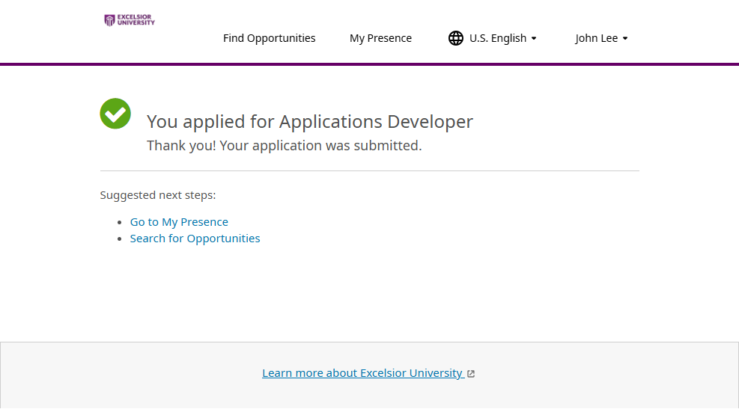Click the gray divider below the confirmation message
Screen dimensions: 739x409
369,171
